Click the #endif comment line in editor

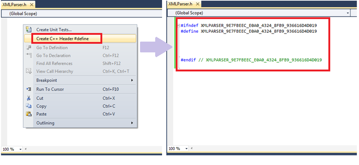click(x=251, y=60)
